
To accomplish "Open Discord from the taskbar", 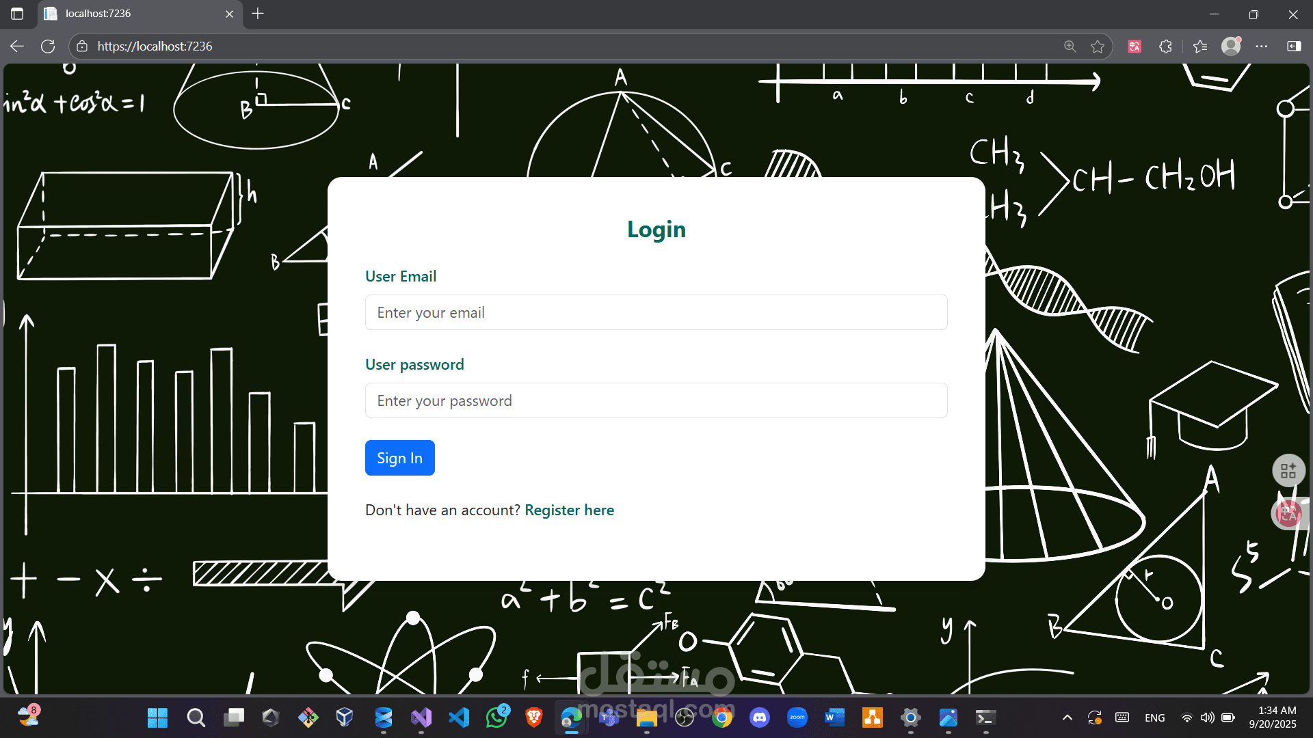I will [760, 717].
